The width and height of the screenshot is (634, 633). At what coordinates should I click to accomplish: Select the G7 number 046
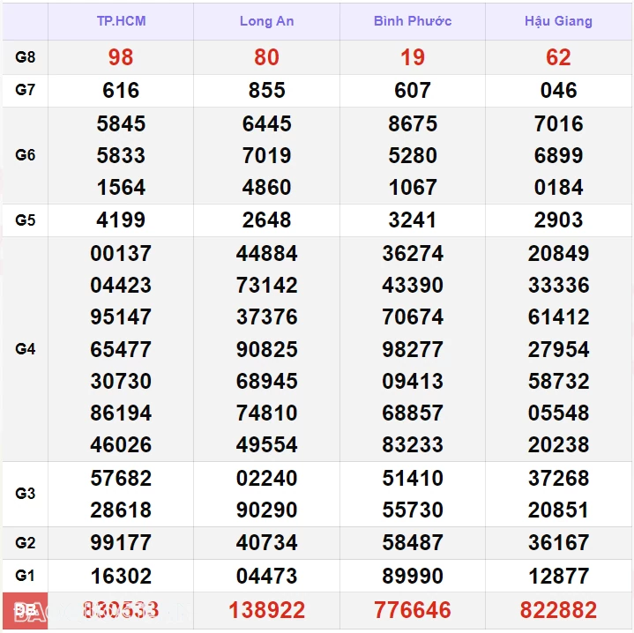558,90
